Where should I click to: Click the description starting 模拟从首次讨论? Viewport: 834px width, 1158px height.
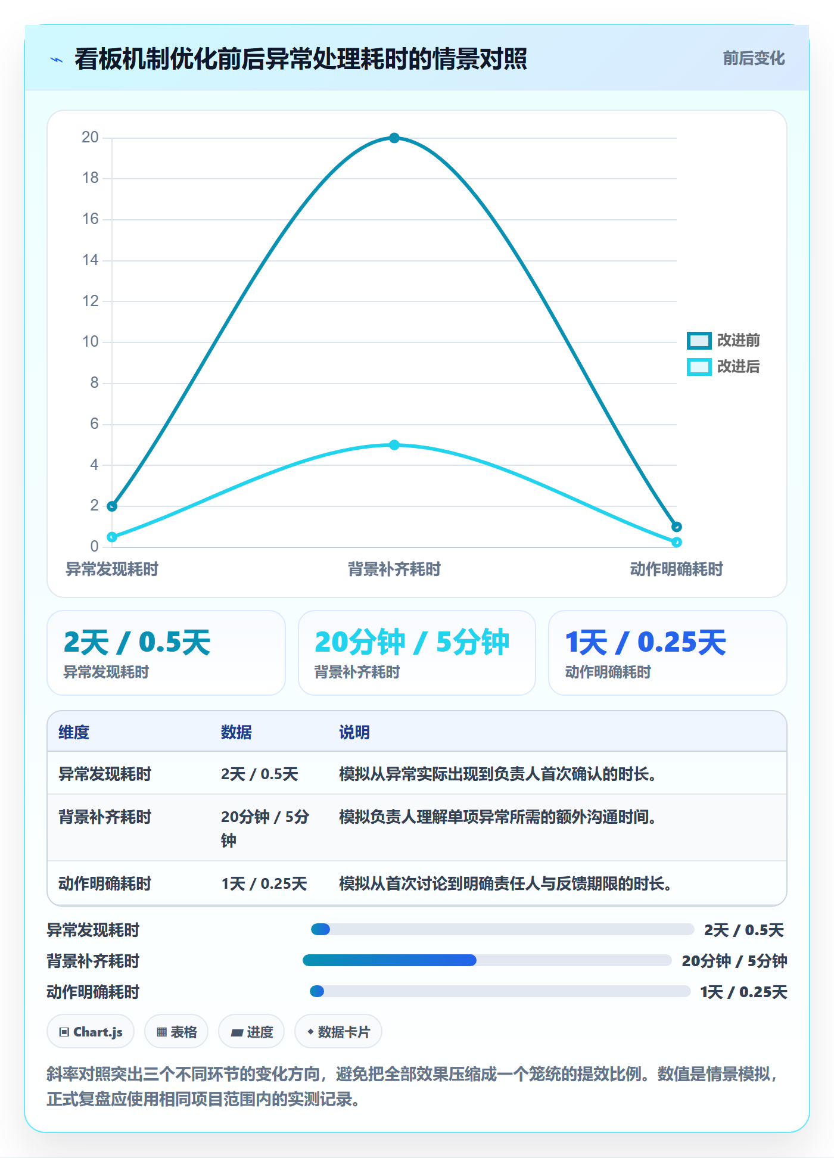pos(506,883)
